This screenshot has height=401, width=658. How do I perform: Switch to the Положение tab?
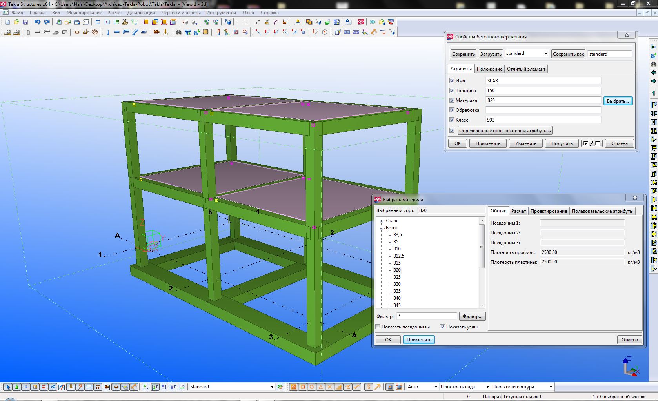point(489,69)
